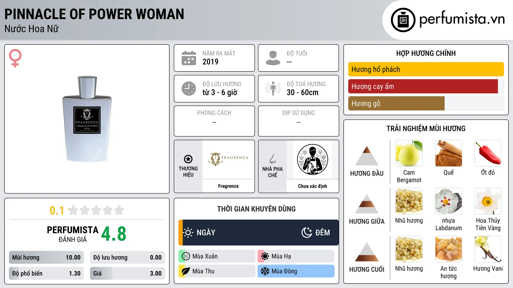Open the An tức hương note image

coord(449,249)
